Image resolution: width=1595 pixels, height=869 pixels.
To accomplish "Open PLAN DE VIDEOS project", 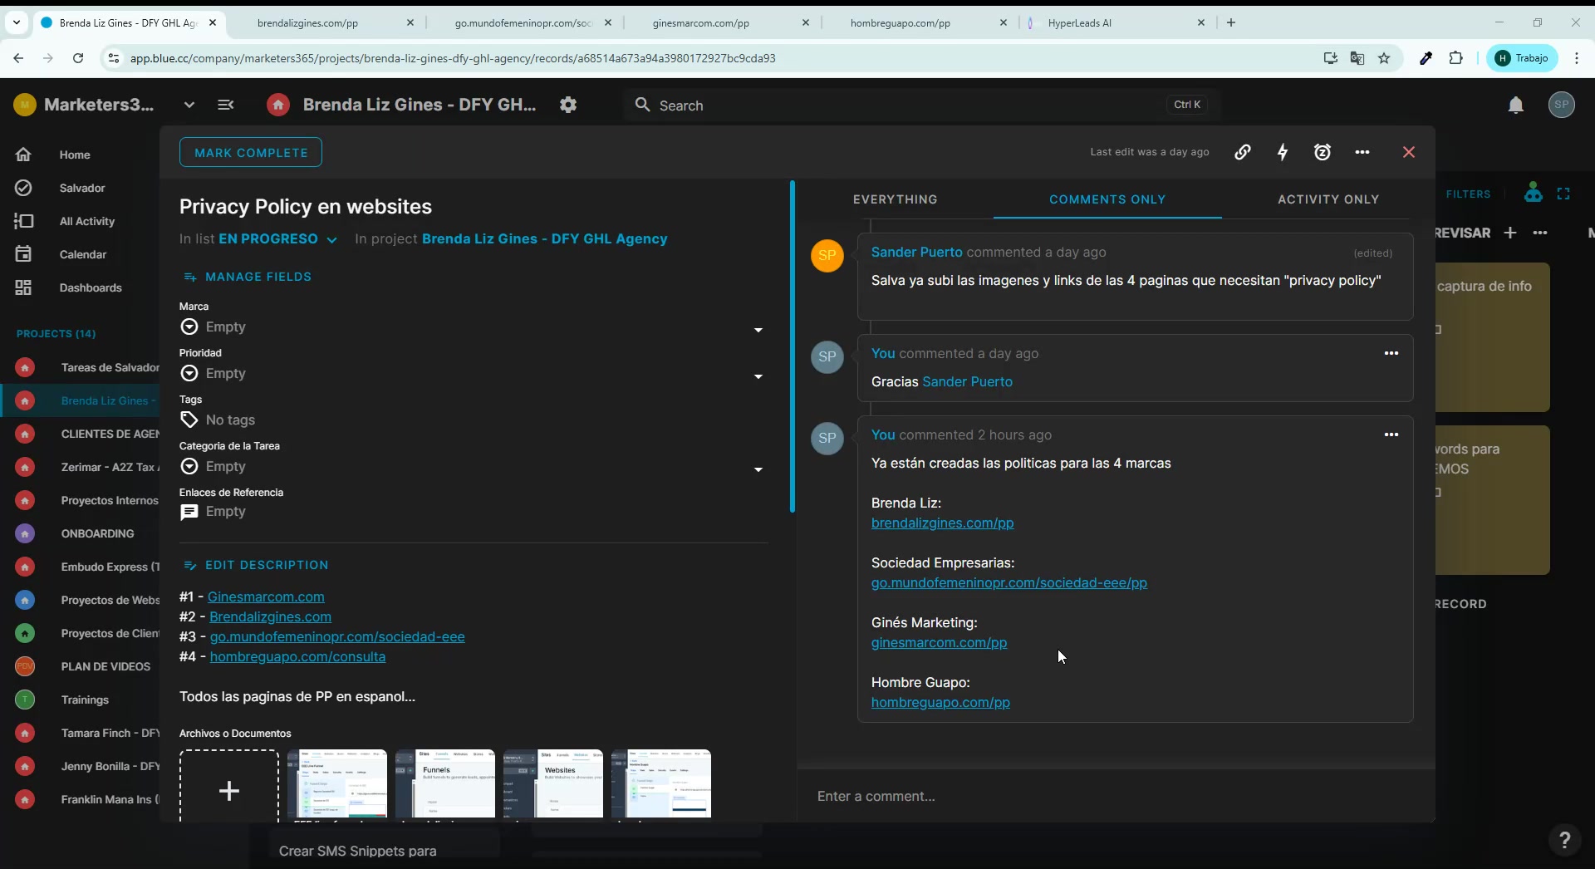I will 106,666.
